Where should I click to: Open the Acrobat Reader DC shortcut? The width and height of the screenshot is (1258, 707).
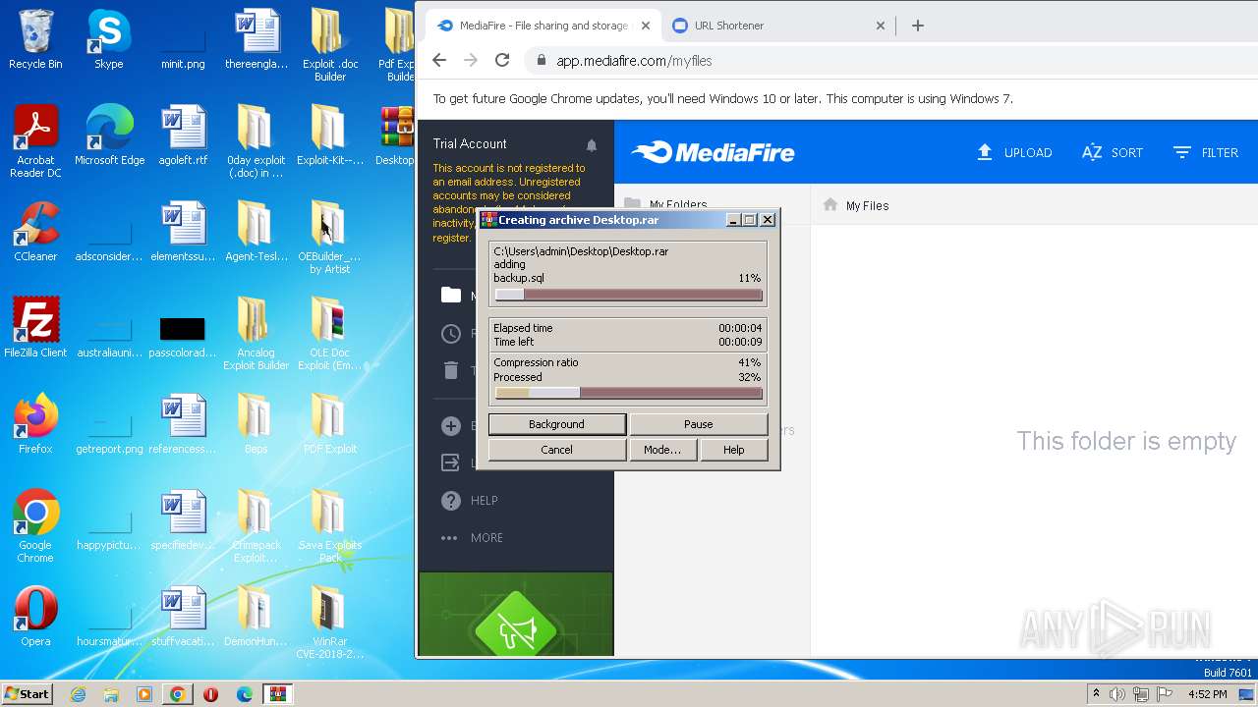35,140
